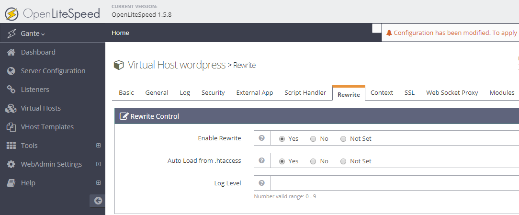Set Auto Load from .htaccess to No
This screenshot has width=519, height=215.
[x=313, y=161]
